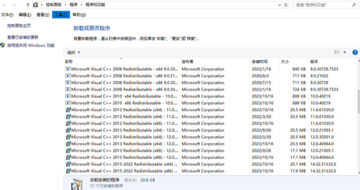Viewport: 360px width, 190px height.
Task: Sort list by 大小 column header
Action: coord(293,61)
